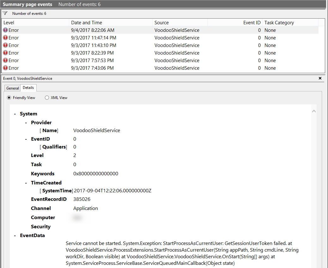This screenshot has width=328, height=268.
Task: Click error icon for 9/3/2017 11:47:14 PM event
Action: pos(5,38)
